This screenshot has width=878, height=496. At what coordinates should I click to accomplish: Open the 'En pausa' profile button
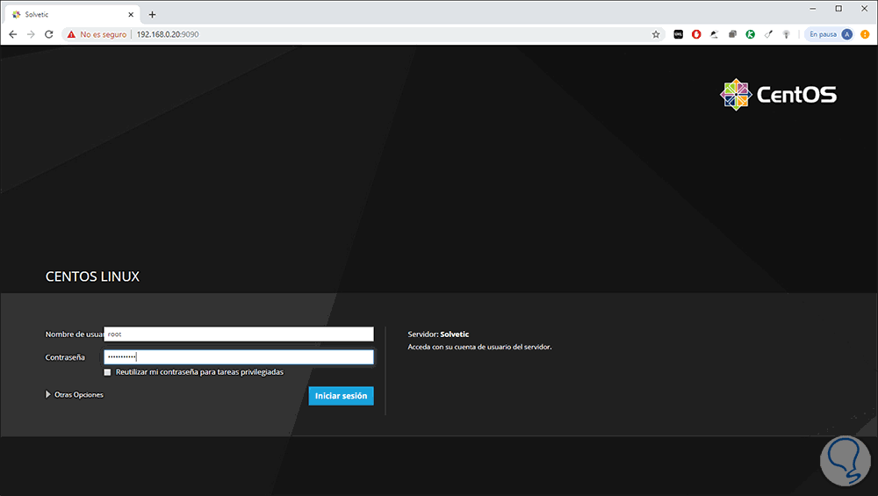(830, 34)
